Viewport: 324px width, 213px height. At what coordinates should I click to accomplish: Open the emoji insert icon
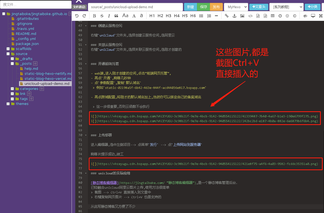pyautogui.click(x=287, y=16)
